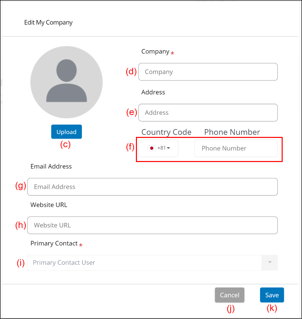
Task: Open the Primary Contact User combo box
Action: pyautogui.click(x=144, y=263)
